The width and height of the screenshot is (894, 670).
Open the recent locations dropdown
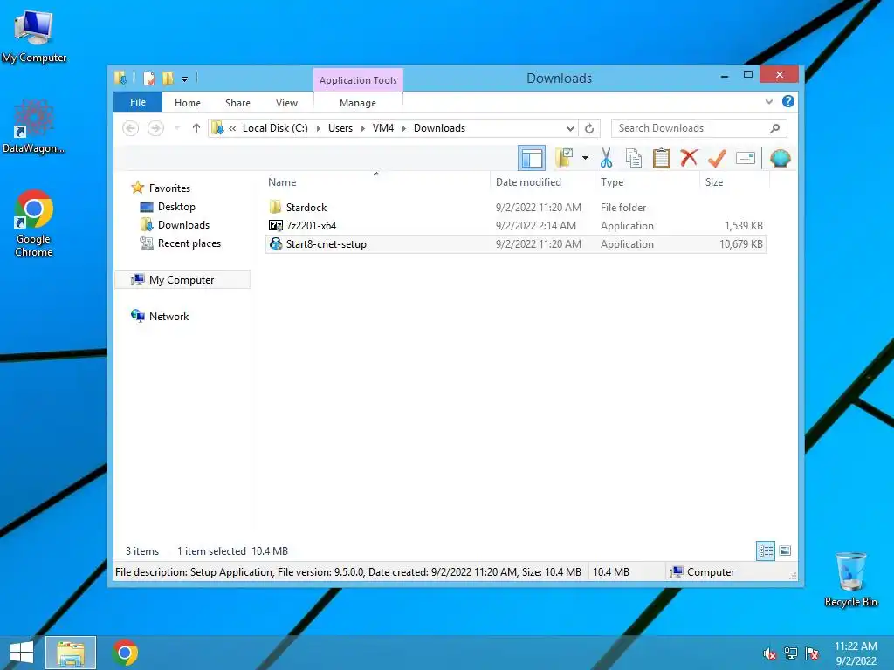[x=176, y=128]
